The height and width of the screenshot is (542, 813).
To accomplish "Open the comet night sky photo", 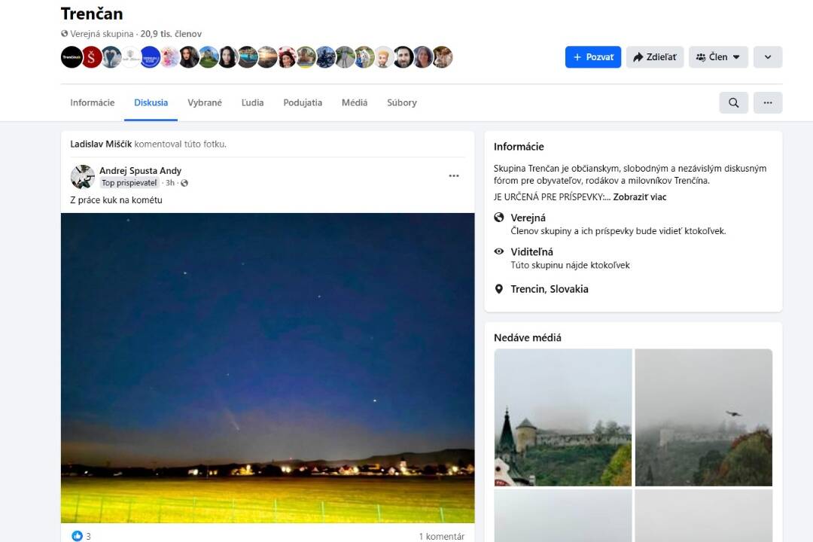I will 267,367.
